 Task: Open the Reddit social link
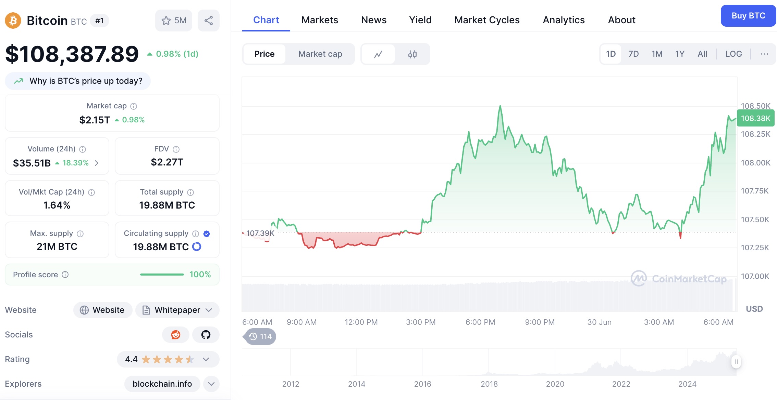(x=176, y=335)
